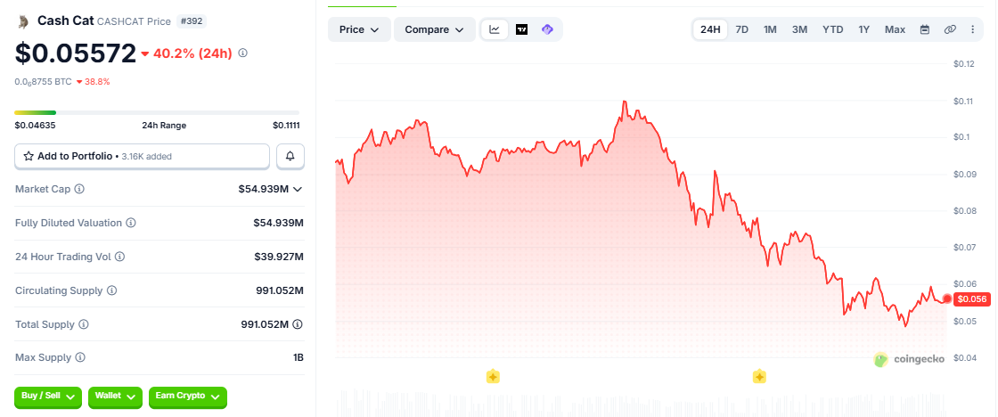Open 24 Hour Trading Vol info icon
998x417 pixels.
click(x=119, y=257)
